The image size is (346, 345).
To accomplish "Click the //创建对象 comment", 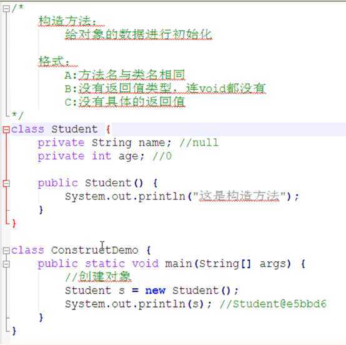I will pyautogui.click(x=99, y=276).
